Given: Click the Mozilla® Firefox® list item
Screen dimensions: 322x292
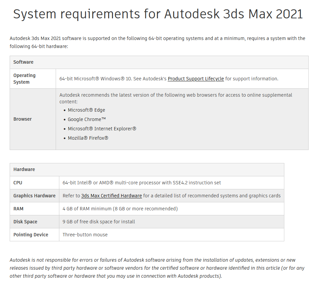Looking at the screenshot, I should click(x=88, y=138).
